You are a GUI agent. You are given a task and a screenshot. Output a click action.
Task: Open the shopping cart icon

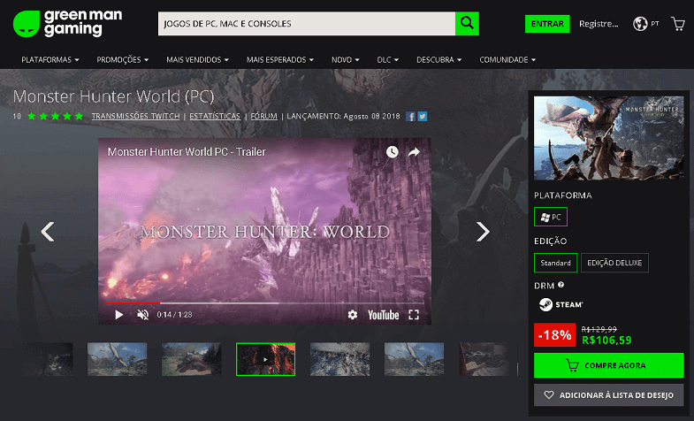click(x=678, y=24)
